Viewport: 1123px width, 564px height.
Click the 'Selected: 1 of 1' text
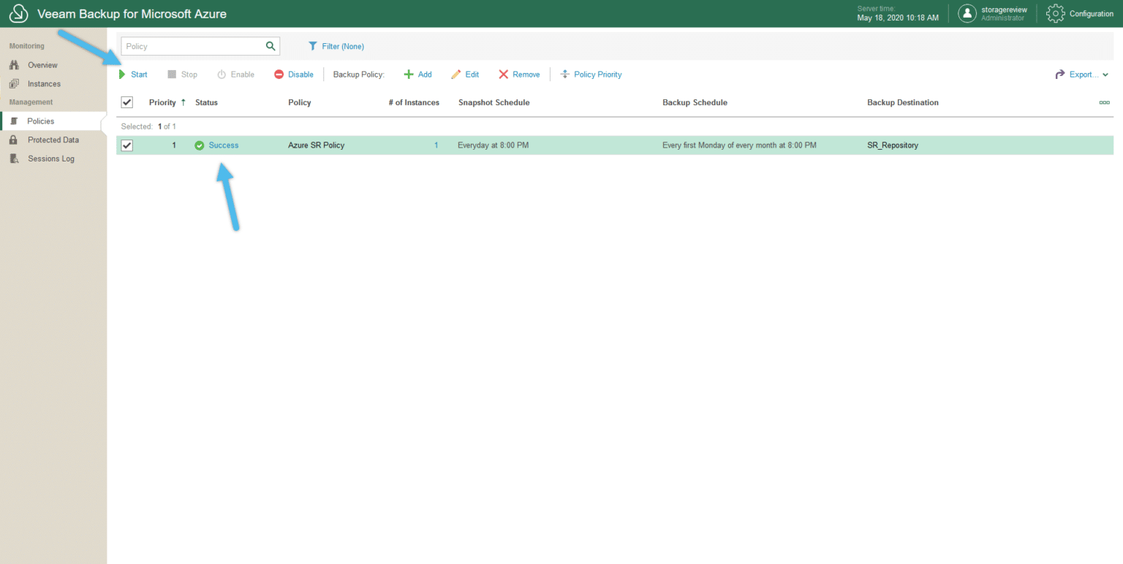coord(148,126)
